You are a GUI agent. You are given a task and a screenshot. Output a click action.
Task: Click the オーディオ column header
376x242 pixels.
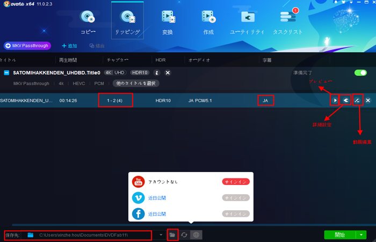pos(199,60)
